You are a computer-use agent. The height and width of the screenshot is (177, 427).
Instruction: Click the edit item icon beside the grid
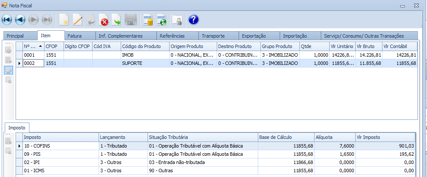coord(9,70)
